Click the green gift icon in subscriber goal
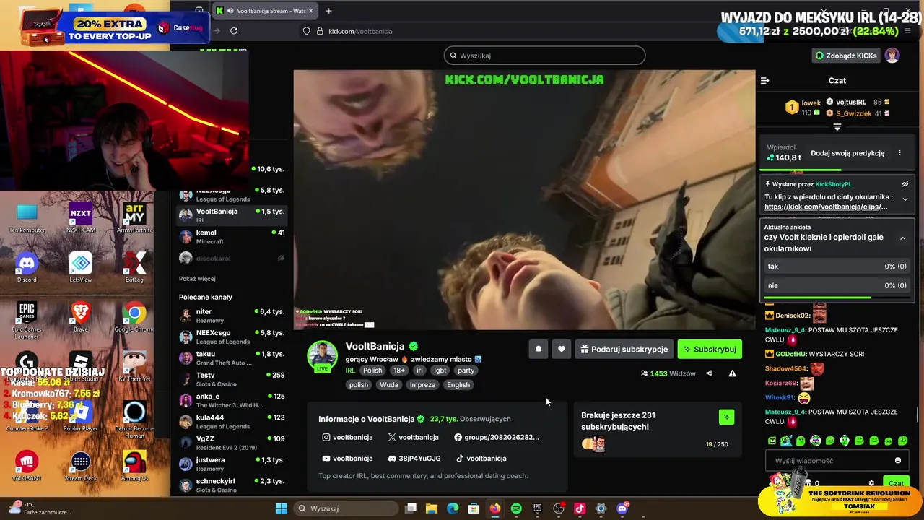Screen dimensions: 924x520 tap(727, 417)
